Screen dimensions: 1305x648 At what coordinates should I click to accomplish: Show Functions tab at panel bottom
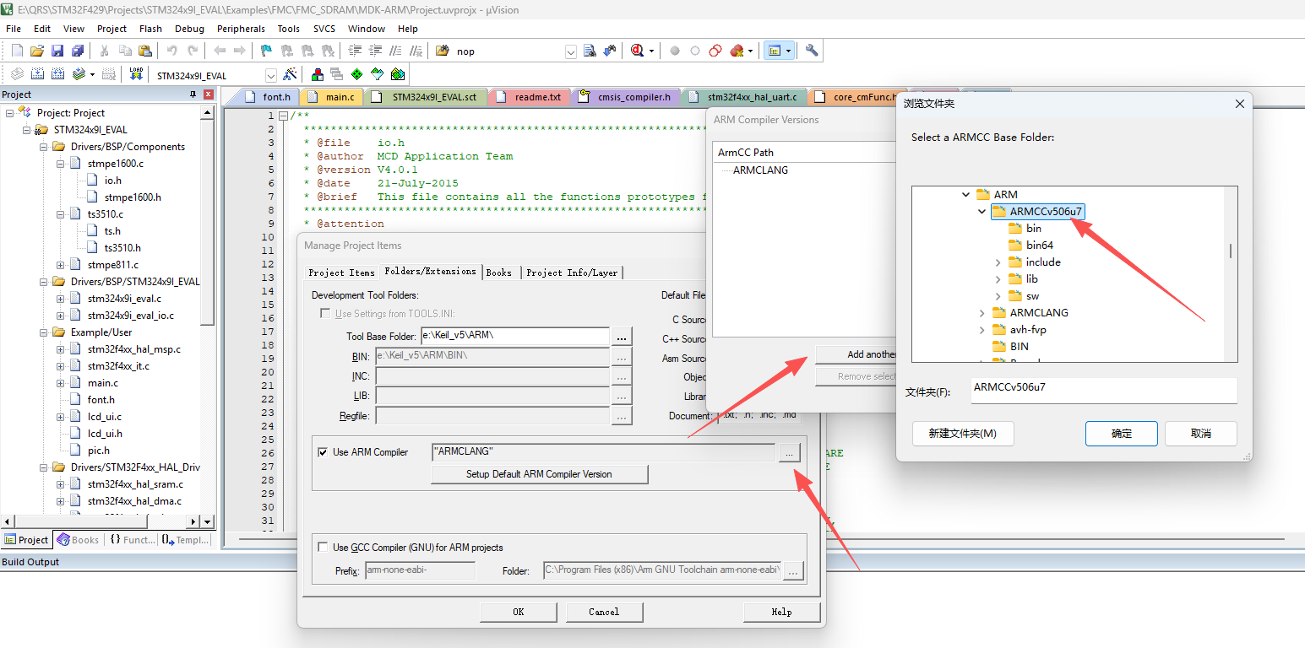131,540
